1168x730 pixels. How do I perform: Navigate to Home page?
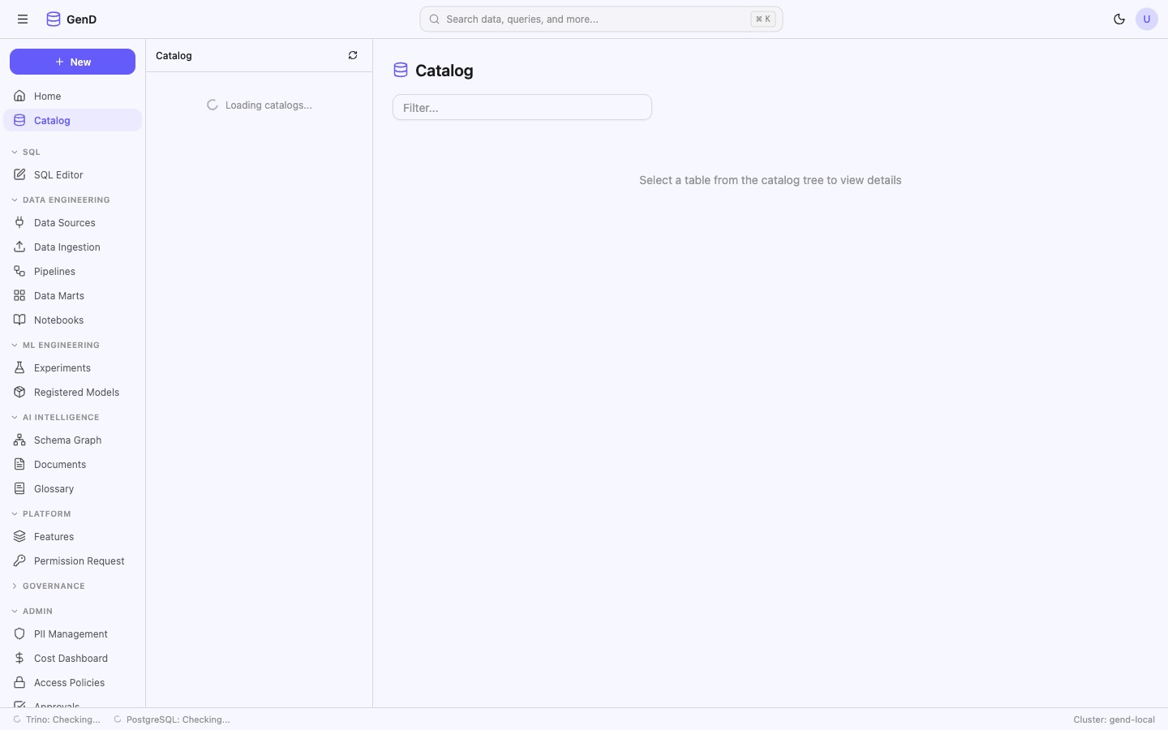click(x=47, y=97)
